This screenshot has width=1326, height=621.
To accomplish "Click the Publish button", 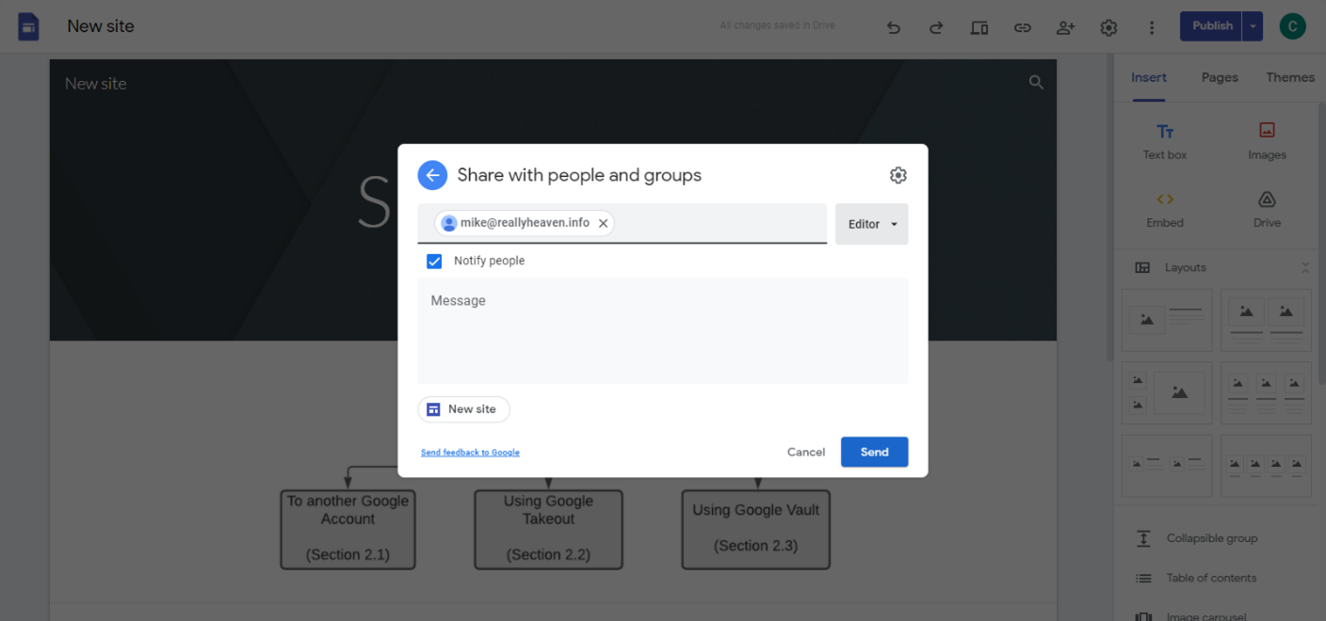I will 1212,26.
